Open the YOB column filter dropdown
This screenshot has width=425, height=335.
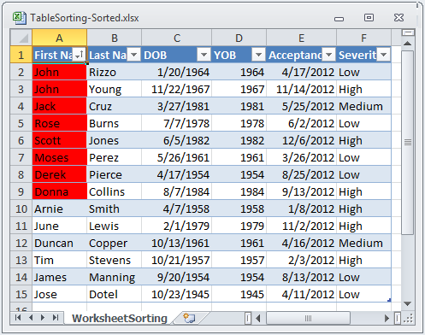click(x=259, y=55)
